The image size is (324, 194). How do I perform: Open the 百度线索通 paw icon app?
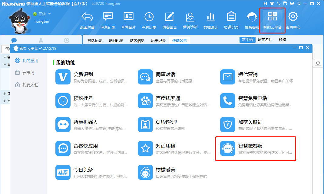tap(145, 101)
